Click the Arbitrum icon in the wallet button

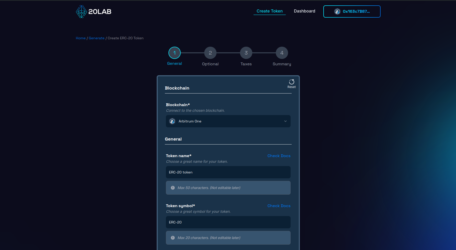click(x=337, y=11)
